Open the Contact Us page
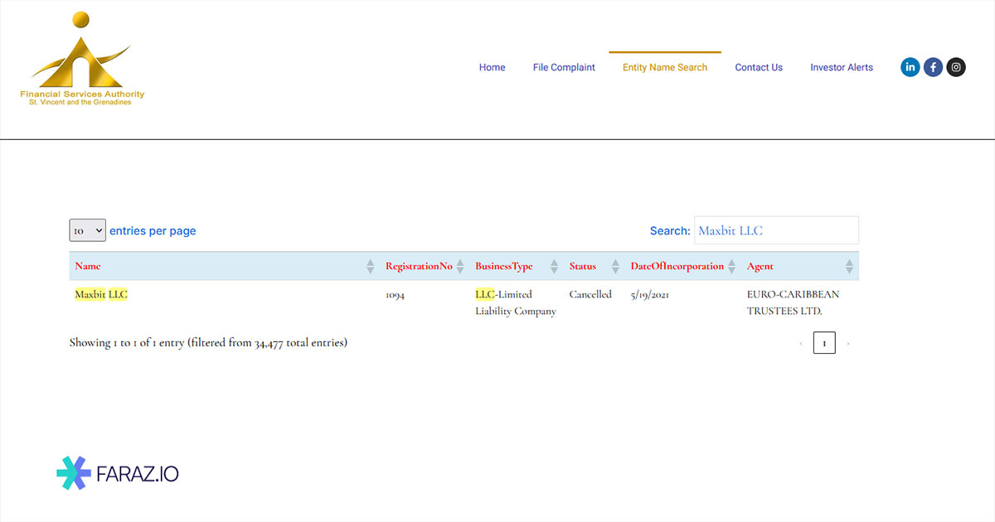The image size is (995, 522). point(759,68)
